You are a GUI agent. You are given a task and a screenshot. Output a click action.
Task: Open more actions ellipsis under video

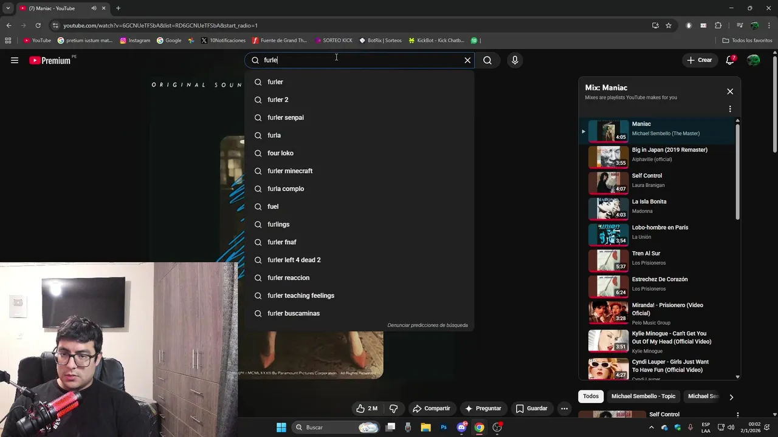pos(564,408)
